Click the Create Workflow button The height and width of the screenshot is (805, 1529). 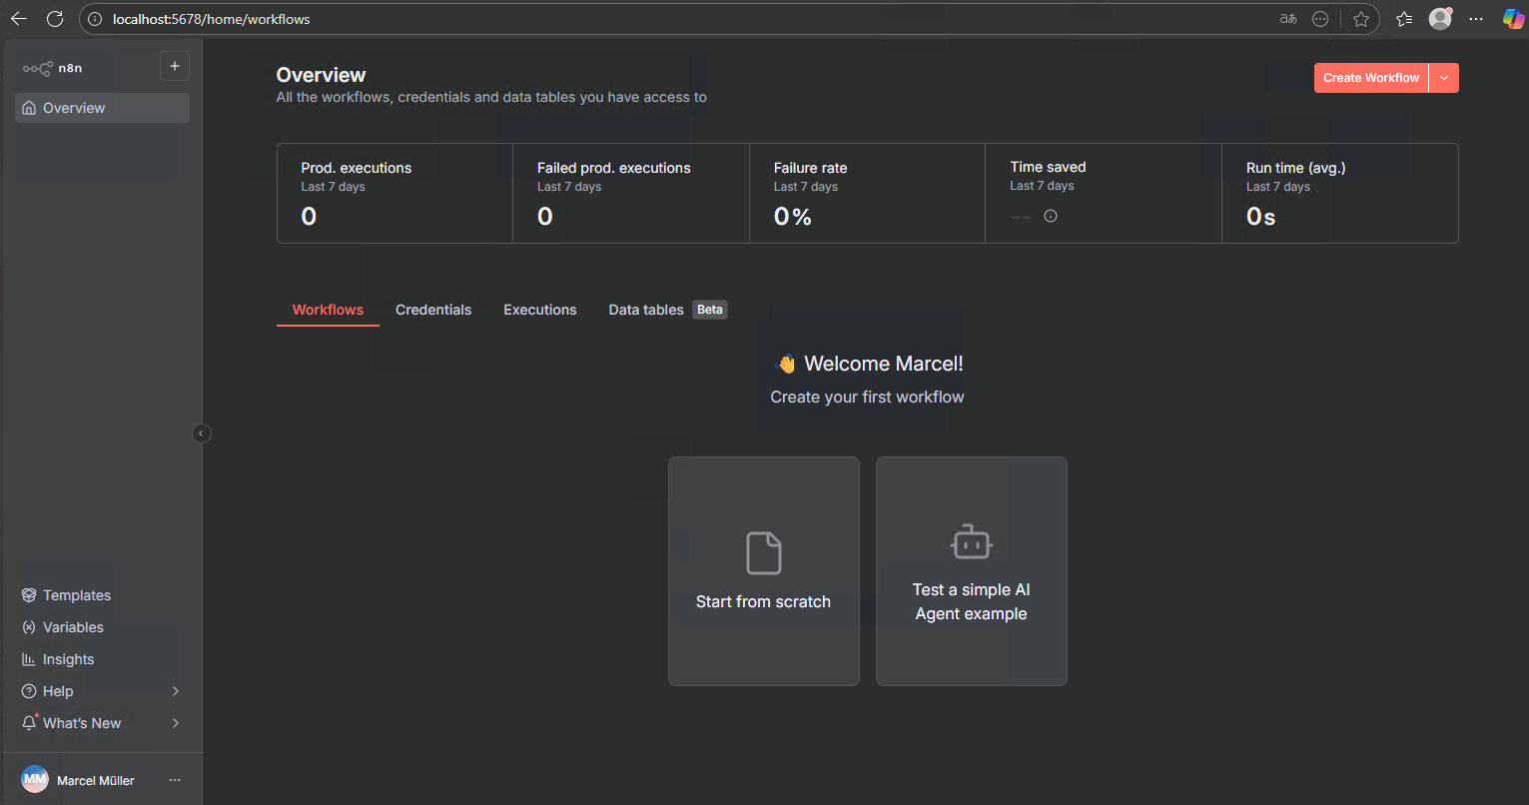[1370, 78]
